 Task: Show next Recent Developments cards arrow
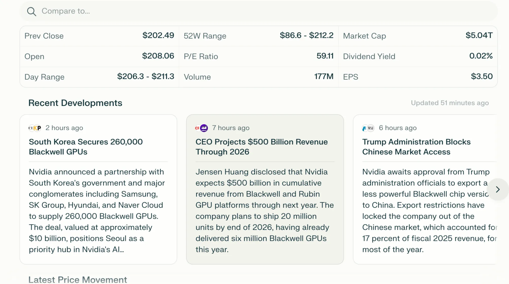pos(498,190)
